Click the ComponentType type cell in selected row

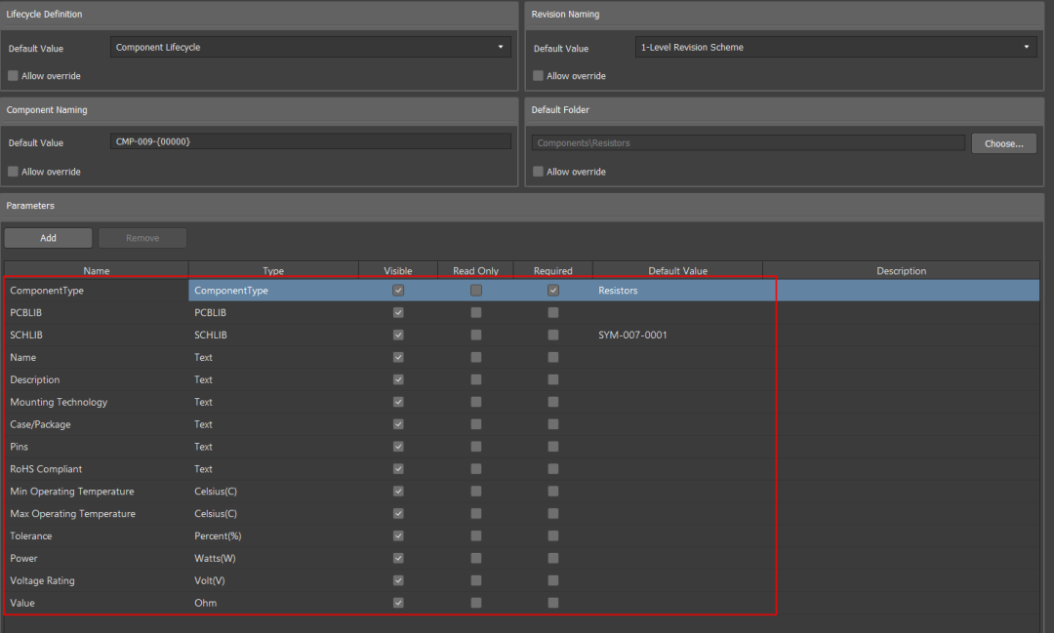[x=273, y=291]
